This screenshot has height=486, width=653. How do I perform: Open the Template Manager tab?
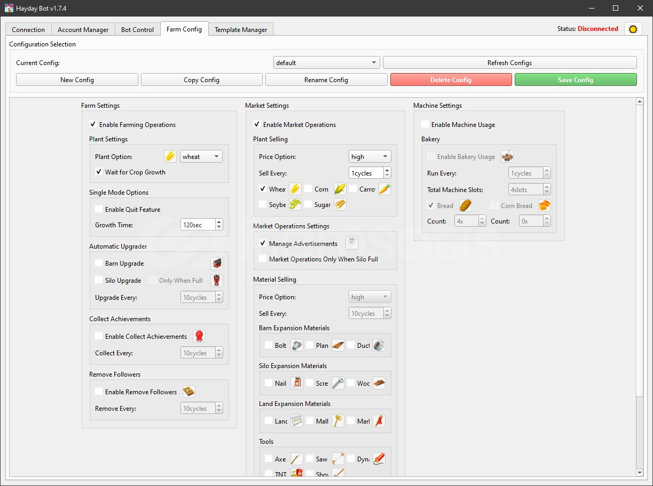[x=241, y=29]
